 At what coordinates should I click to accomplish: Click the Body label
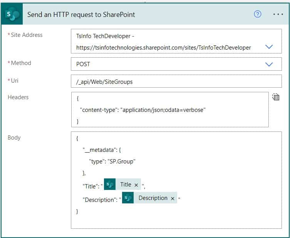click(14, 138)
